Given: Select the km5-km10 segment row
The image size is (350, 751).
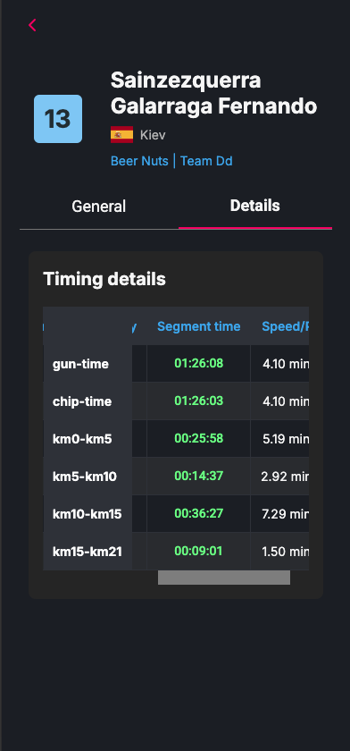Looking at the screenshot, I should click(176, 476).
